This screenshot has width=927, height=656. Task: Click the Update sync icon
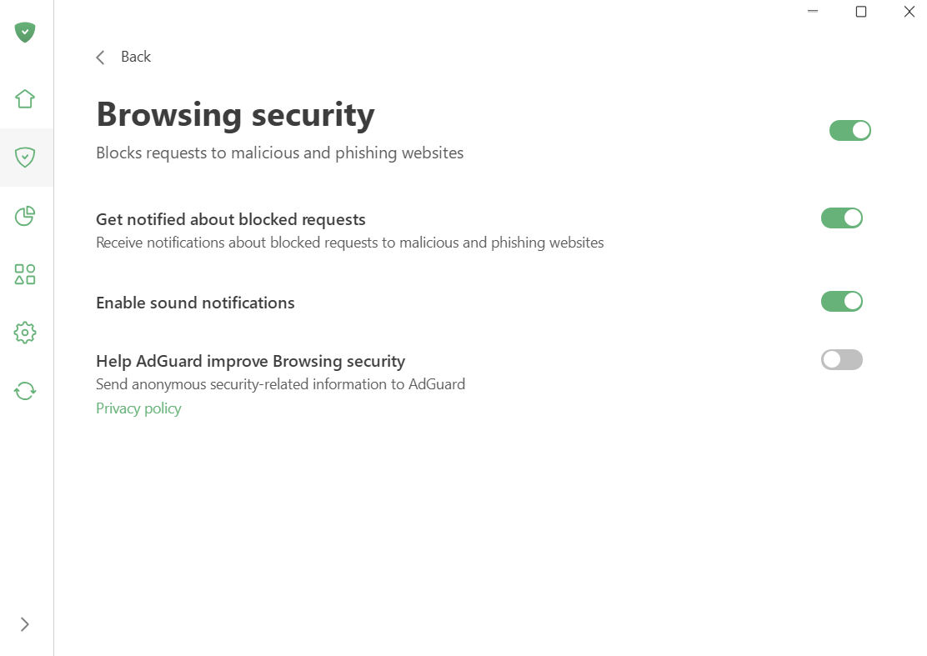tap(24, 390)
